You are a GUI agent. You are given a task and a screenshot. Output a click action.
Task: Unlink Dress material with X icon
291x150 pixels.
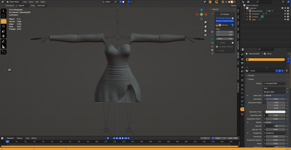pyautogui.click(x=283, y=71)
